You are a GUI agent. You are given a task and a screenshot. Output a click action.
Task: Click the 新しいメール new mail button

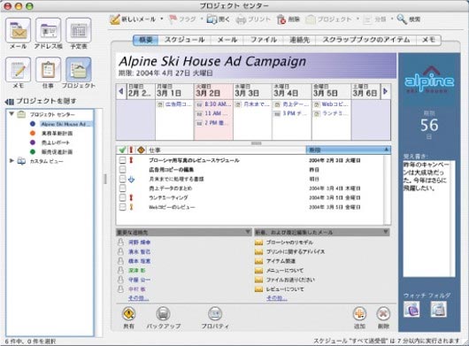[133, 19]
